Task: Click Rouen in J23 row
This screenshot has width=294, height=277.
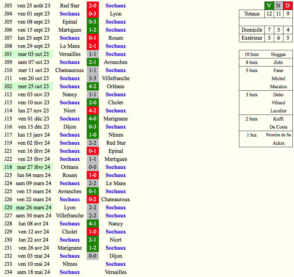Action: tap(70, 175)
